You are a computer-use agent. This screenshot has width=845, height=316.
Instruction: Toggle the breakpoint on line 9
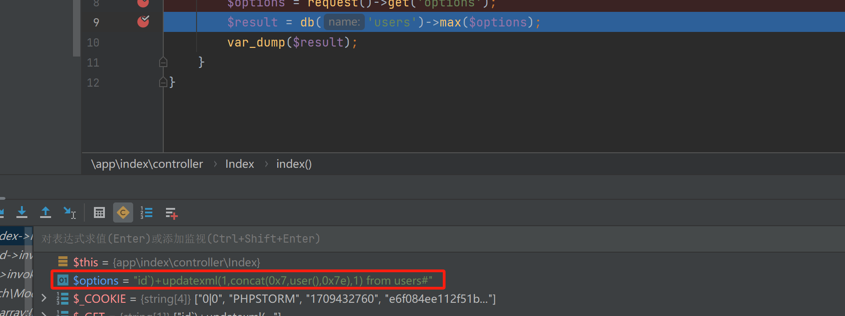[143, 22]
